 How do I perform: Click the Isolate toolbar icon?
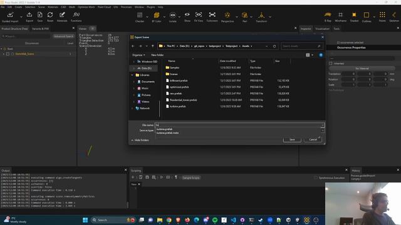pos(173,15)
